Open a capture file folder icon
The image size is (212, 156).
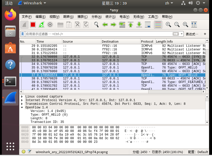click(60, 25)
